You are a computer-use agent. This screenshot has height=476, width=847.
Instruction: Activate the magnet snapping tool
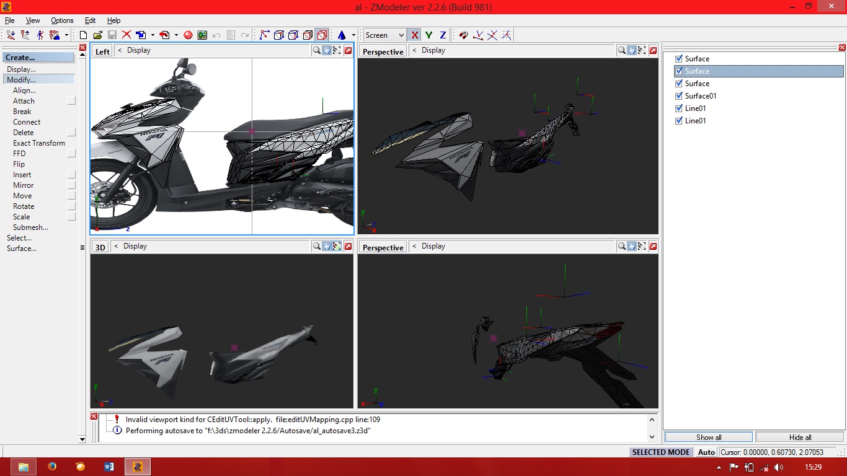click(464, 35)
